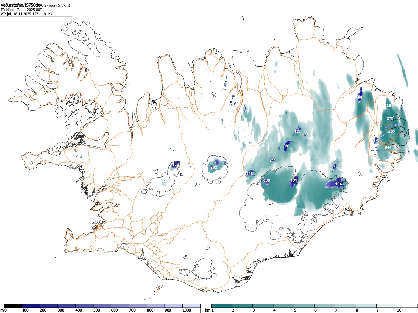Click the '1000' label on the metre scale
This screenshot has width=418, height=313.
(x=186, y=310)
